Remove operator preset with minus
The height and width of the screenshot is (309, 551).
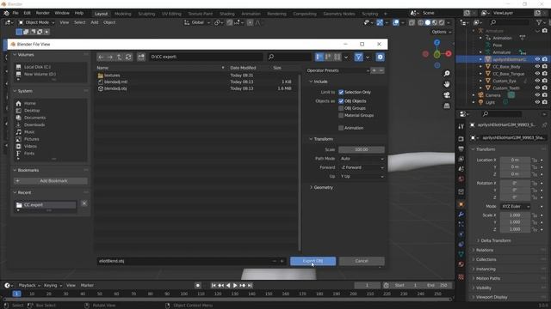(381, 70)
